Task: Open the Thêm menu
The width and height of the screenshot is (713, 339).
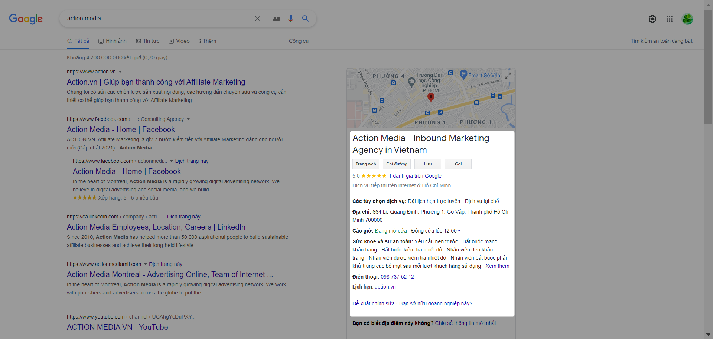Action: tap(208, 41)
